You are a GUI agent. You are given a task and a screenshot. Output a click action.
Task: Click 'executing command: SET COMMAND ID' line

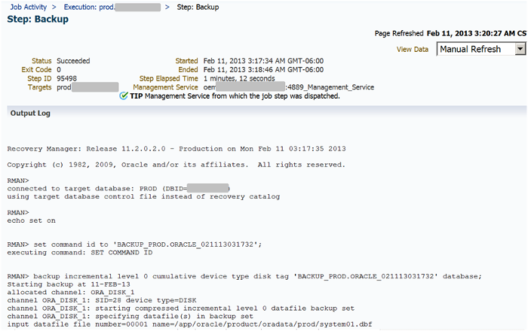tap(80, 253)
